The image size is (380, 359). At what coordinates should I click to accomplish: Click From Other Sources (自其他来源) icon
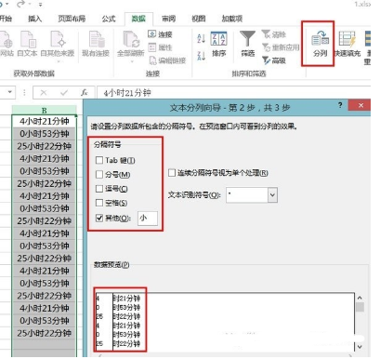pyautogui.click(x=58, y=39)
